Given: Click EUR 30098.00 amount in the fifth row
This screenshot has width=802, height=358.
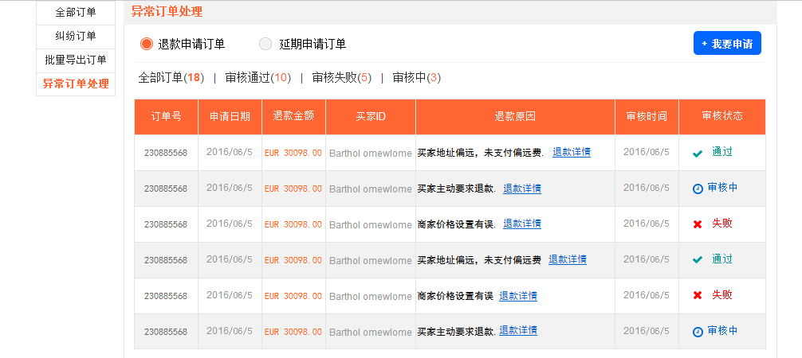Looking at the screenshot, I should tap(293, 296).
